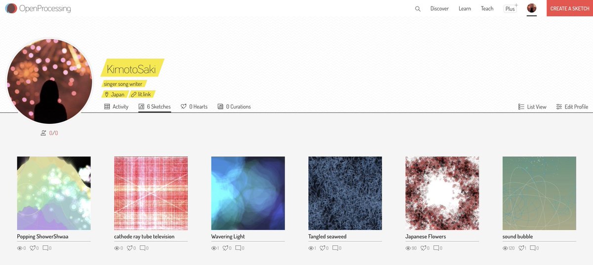Switch to List View
Image resolution: width=593 pixels, height=265 pixels.
[x=532, y=107]
